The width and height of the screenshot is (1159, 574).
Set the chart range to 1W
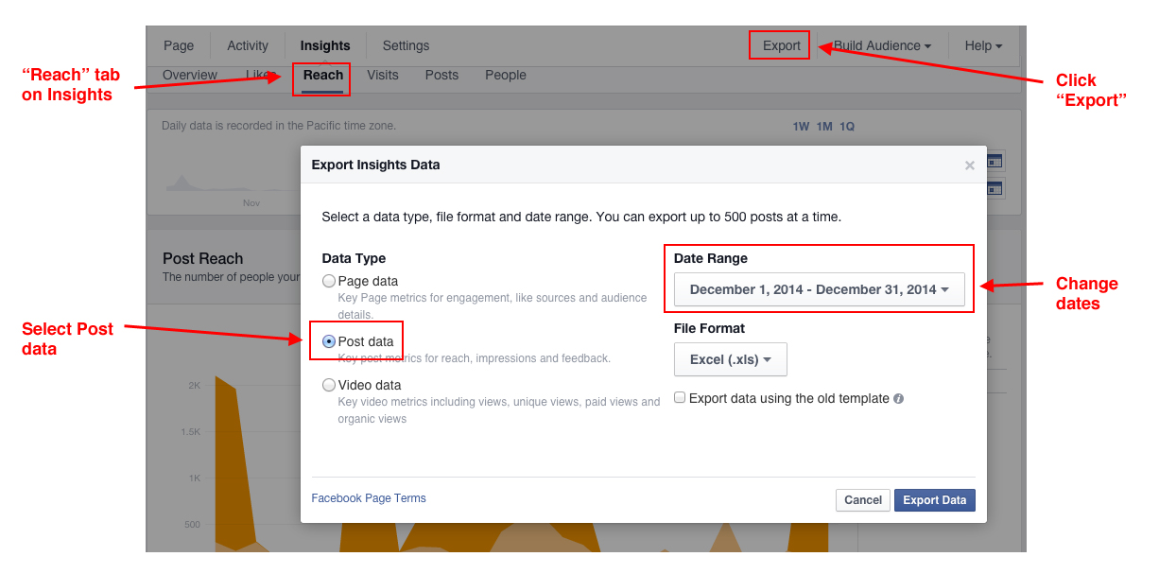[801, 127]
